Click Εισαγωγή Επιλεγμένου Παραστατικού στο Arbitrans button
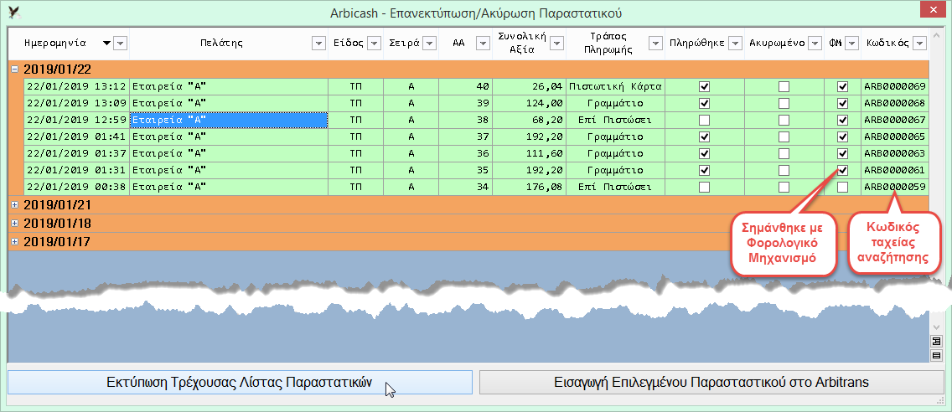The image size is (952, 412). 711,382
